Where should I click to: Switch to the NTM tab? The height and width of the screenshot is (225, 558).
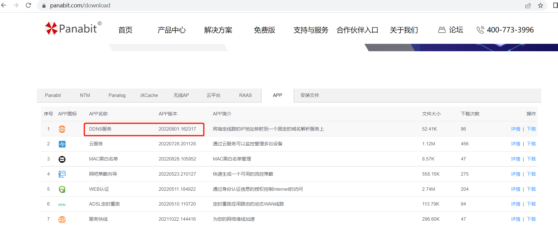tap(85, 95)
